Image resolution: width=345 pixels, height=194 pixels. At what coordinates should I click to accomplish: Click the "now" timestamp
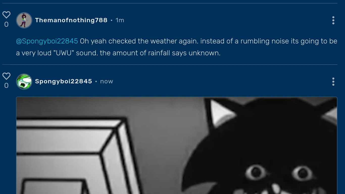[107, 81]
